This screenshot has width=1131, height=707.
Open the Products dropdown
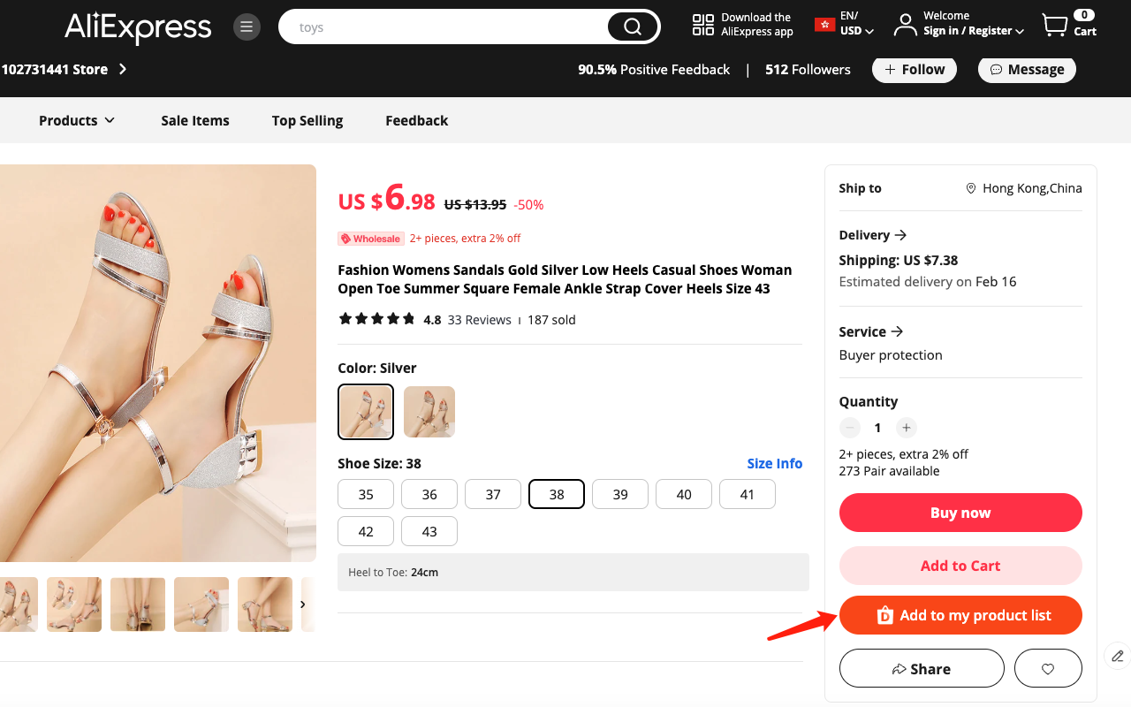pyautogui.click(x=76, y=120)
